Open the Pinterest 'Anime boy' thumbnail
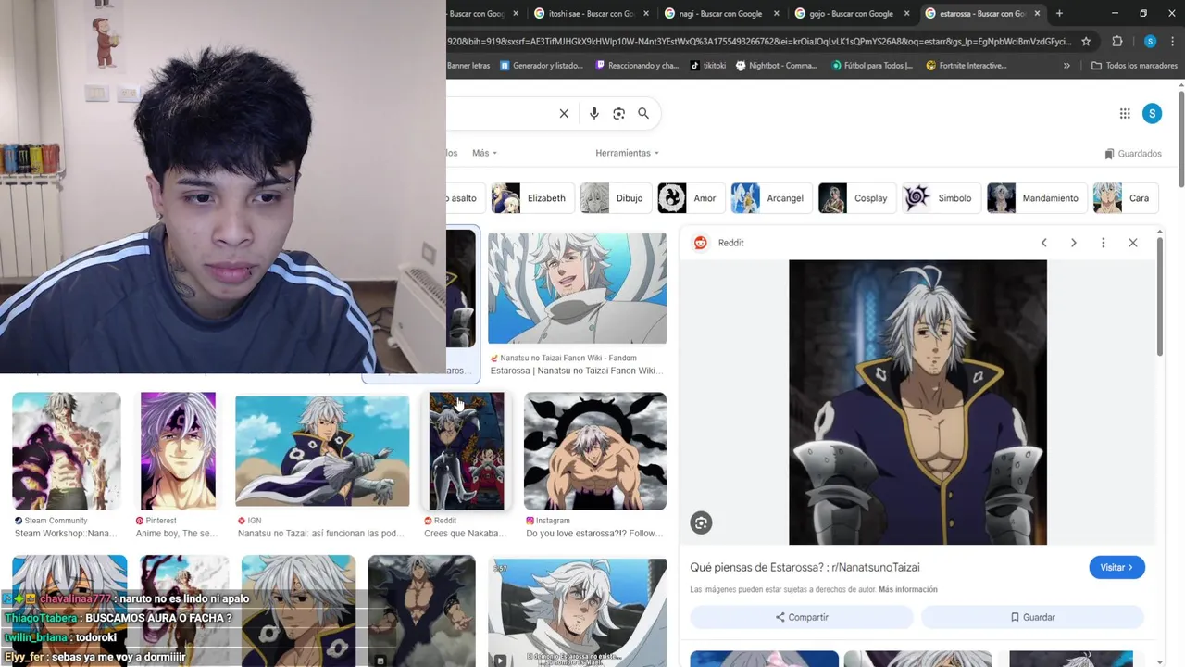The image size is (1185, 667). [x=178, y=451]
